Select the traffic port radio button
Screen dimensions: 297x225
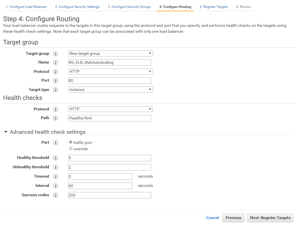tap(71, 142)
